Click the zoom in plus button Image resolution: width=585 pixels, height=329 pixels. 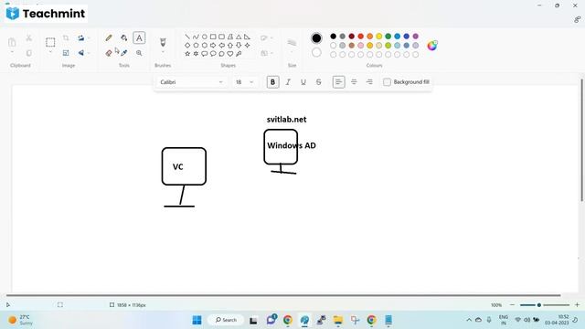point(577,305)
